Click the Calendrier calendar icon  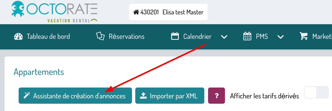(x=175, y=37)
